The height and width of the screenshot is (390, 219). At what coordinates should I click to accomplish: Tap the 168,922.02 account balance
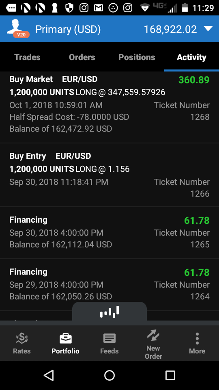(170, 29)
